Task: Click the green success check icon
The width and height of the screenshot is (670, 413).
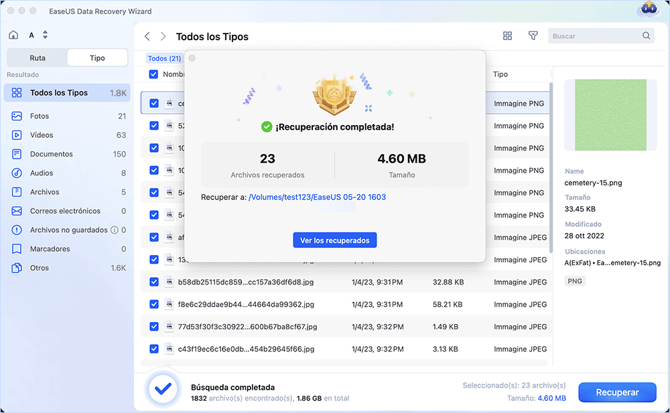Action: tap(267, 127)
